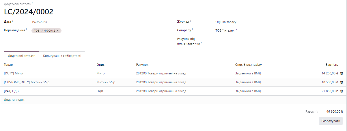Edit the cost value 14 250,00 ₴
The width and height of the screenshot is (347, 131).
point(329,74)
